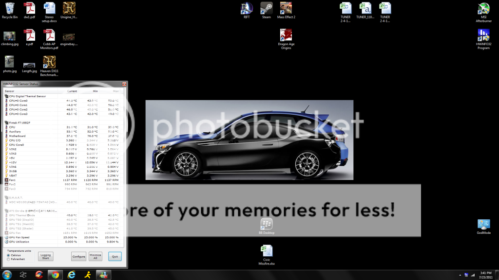This screenshot has height=280, width=499.
Task: Select the Motherboard temperature row
Action: click(62, 136)
